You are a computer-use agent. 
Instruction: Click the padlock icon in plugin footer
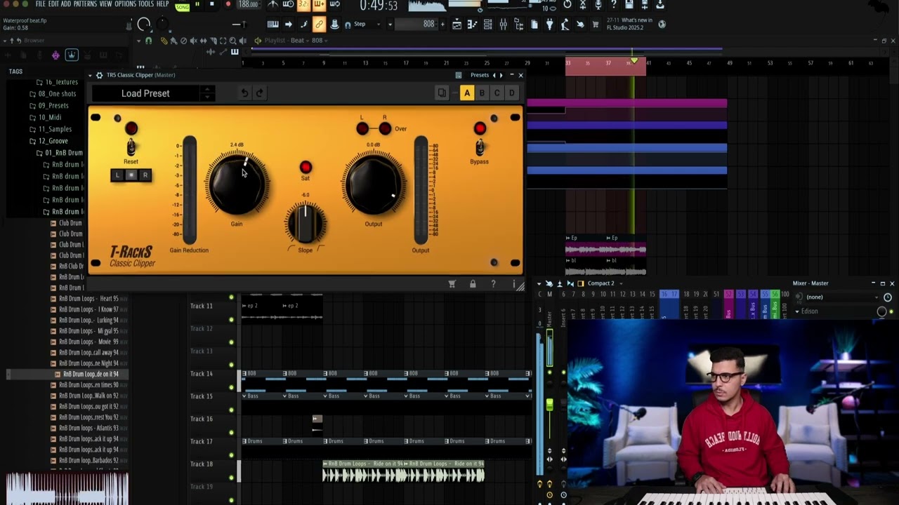pos(473,284)
